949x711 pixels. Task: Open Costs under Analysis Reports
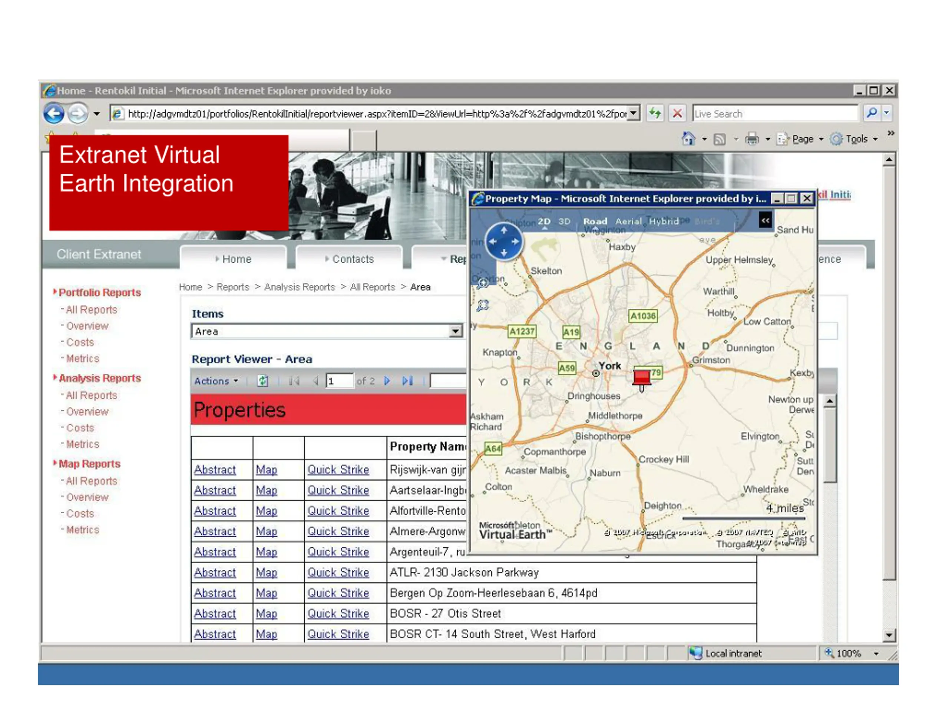(x=80, y=428)
